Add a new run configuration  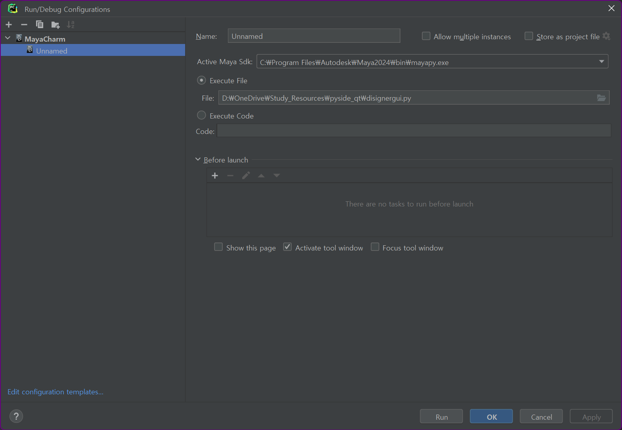point(9,25)
